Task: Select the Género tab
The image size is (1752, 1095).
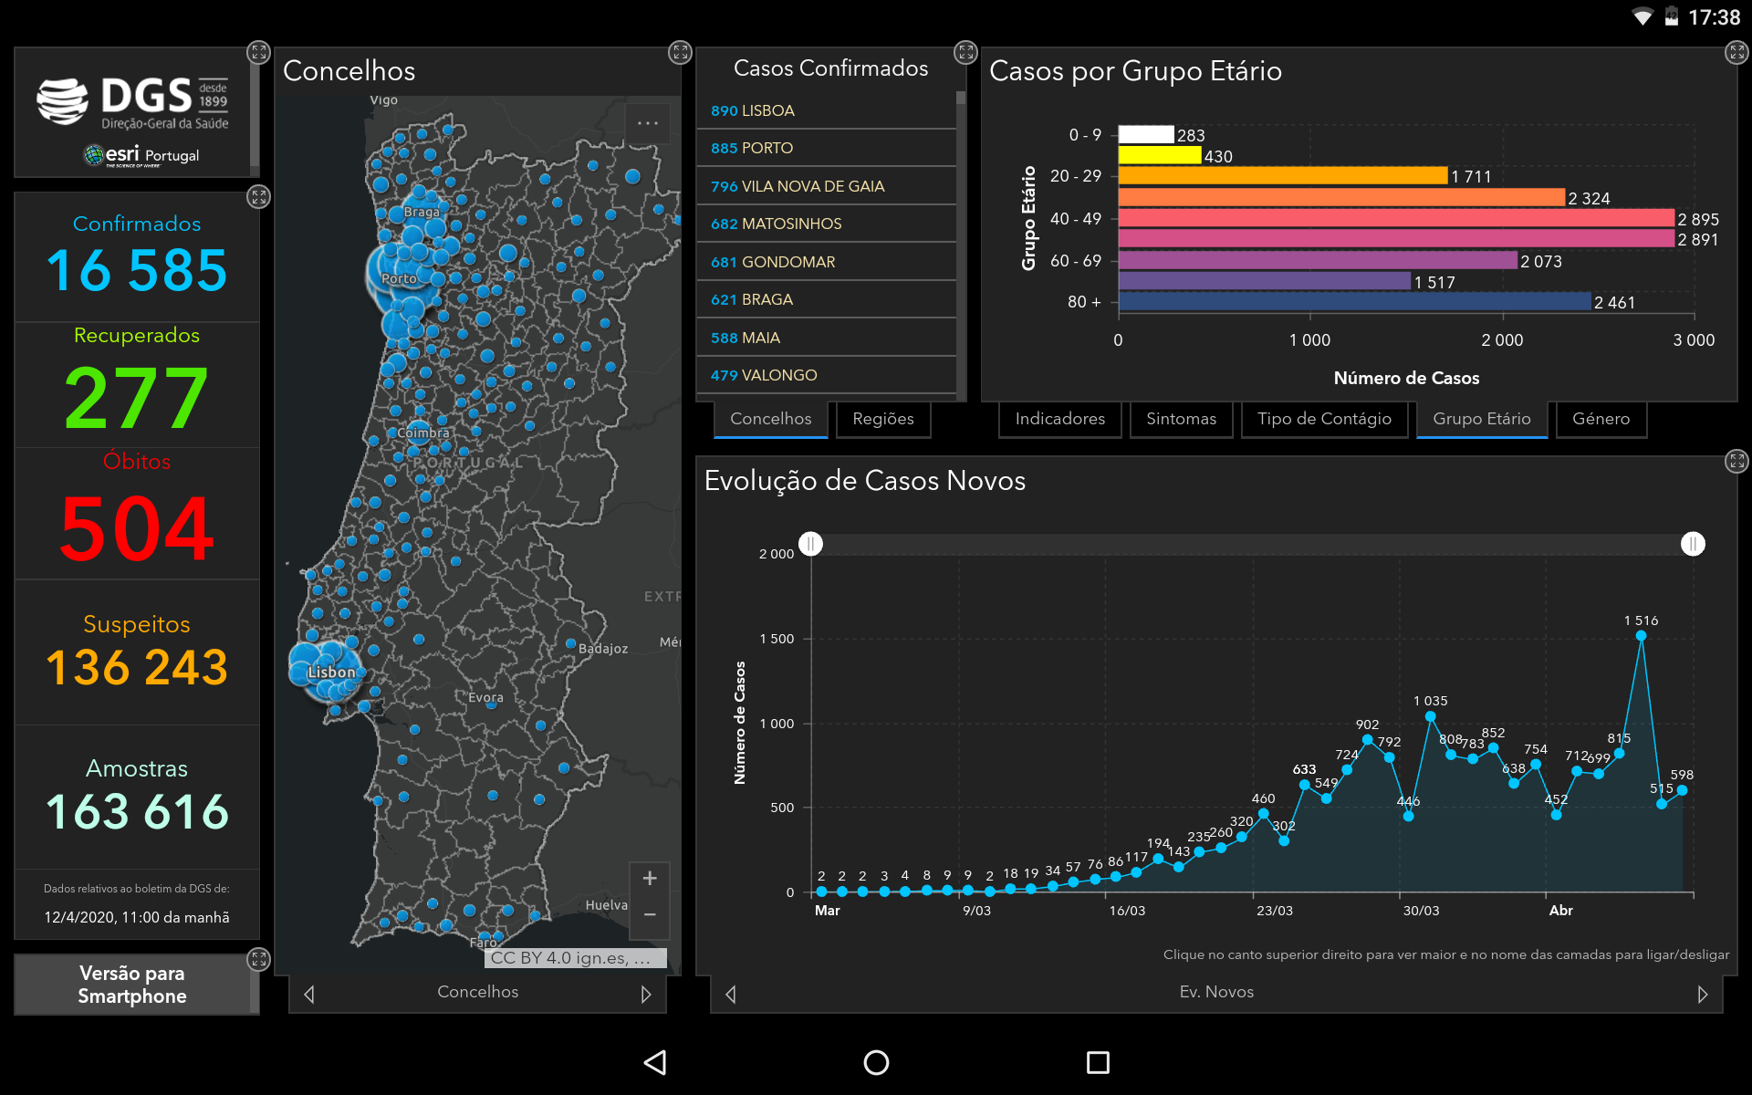Action: [1601, 419]
